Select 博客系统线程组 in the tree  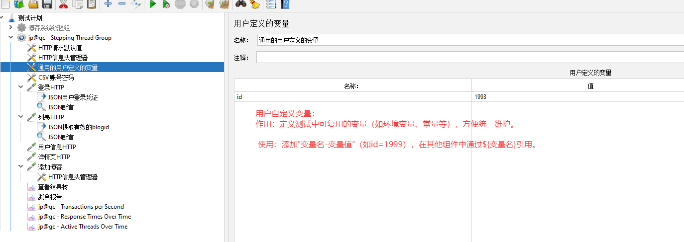(49, 28)
